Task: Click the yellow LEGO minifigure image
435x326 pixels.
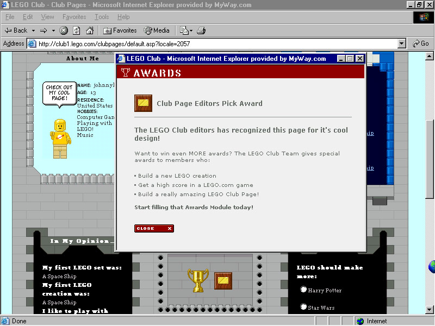Action: tap(60, 139)
